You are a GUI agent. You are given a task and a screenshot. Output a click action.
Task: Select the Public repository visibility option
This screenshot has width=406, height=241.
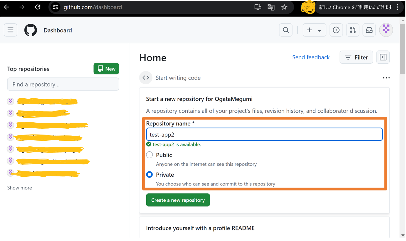tap(149, 155)
